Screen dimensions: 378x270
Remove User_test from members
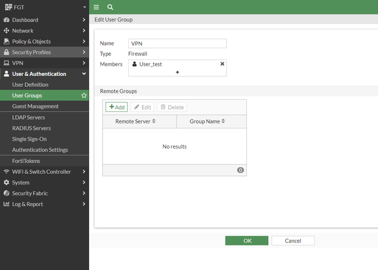coord(222,64)
